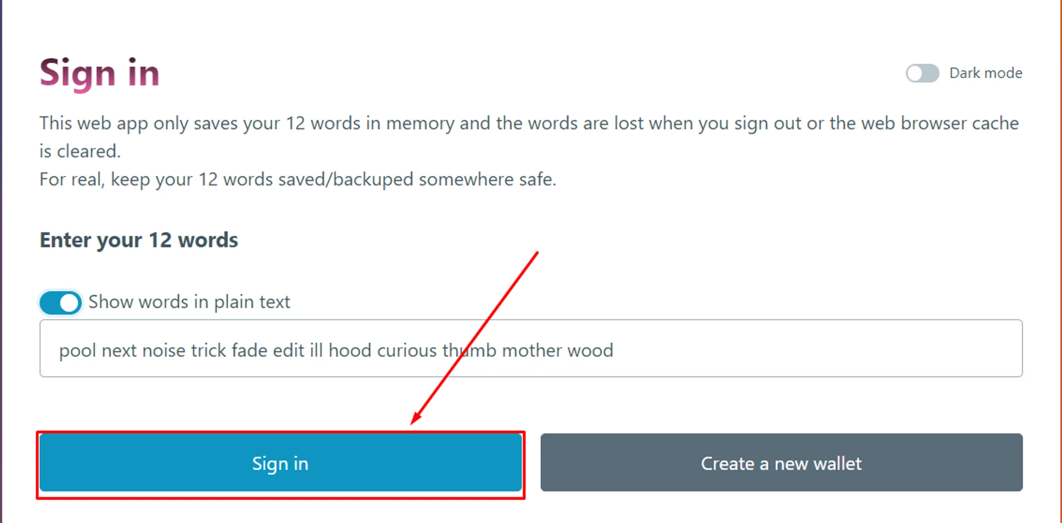Click the 'Enter your 12 words' heading
This screenshot has height=523, width=1062.
[x=139, y=240]
